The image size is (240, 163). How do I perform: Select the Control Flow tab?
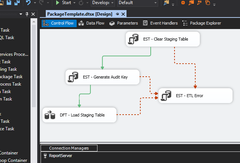[59, 23]
